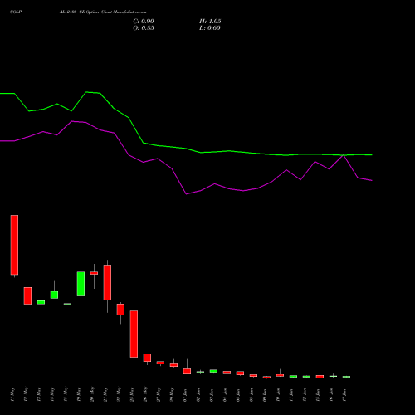Viewport: 415px width, 415px height.
Task: Click the '10 Jun' date label on the axis
Action: 278,395
